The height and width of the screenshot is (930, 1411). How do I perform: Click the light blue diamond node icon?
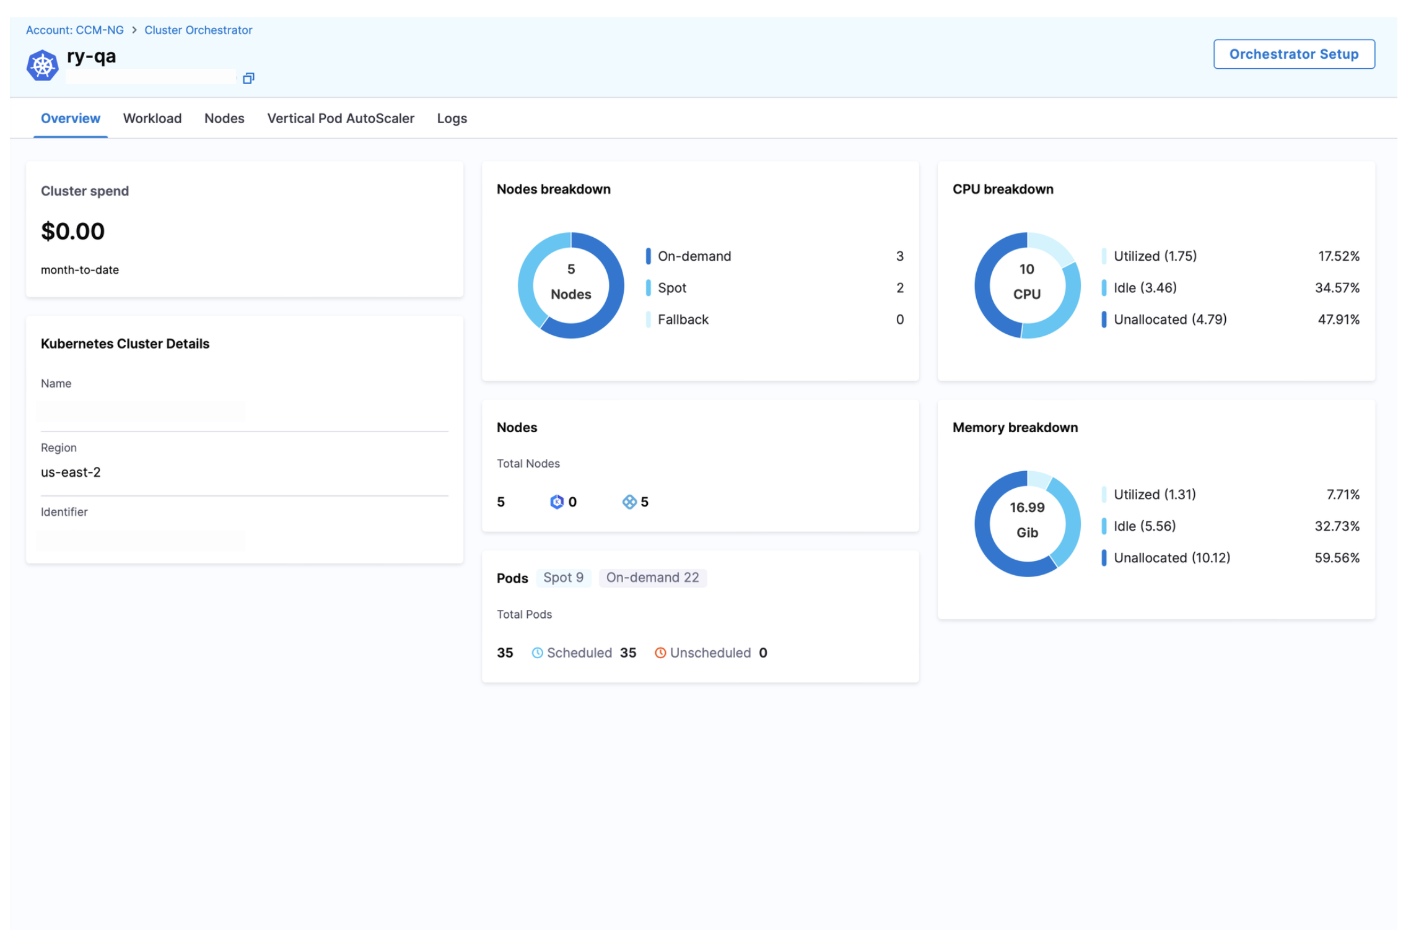pyautogui.click(x=629, y=502)
